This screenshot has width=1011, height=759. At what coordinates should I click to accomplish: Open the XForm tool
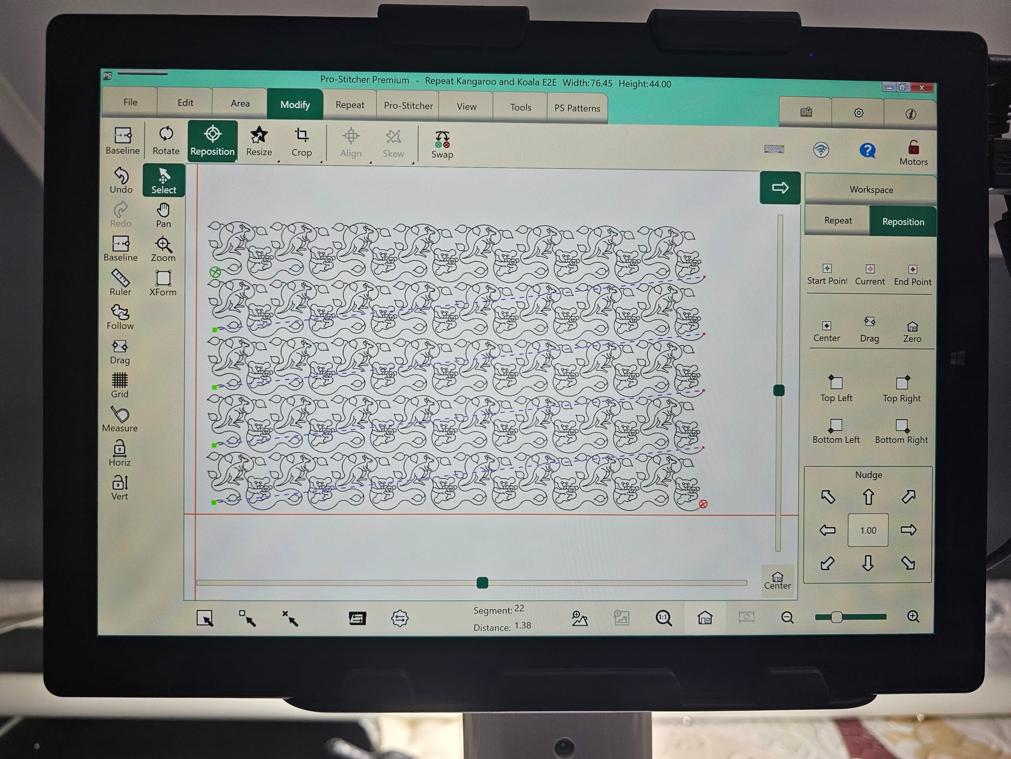(163, 283)
